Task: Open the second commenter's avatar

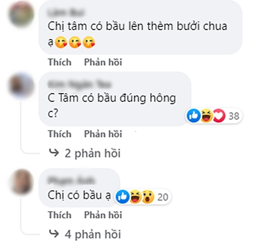Action: [x=21, y=86]
